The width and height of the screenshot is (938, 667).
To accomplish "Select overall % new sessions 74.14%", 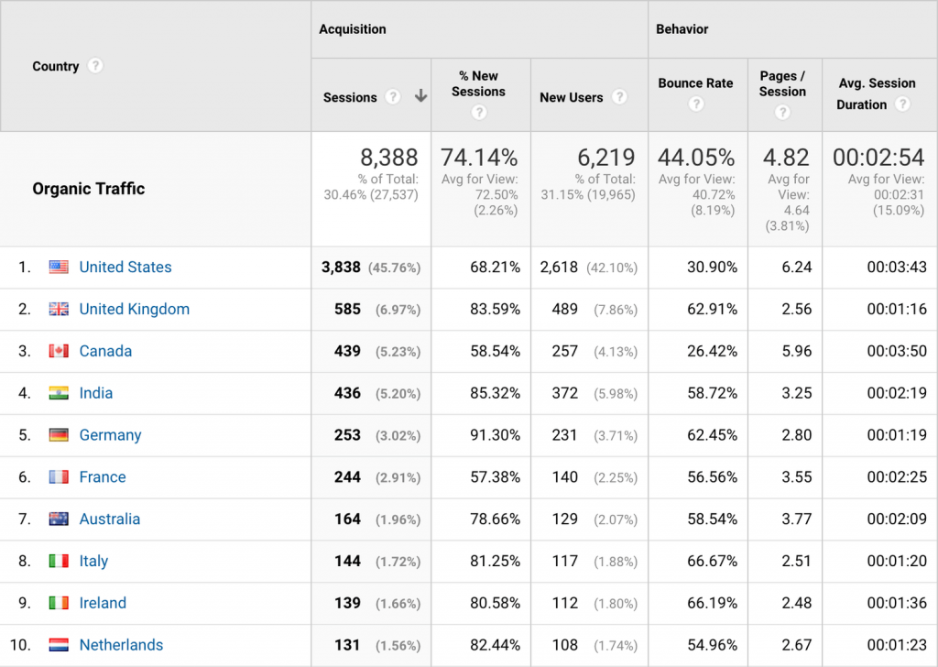I will (479, 158).
